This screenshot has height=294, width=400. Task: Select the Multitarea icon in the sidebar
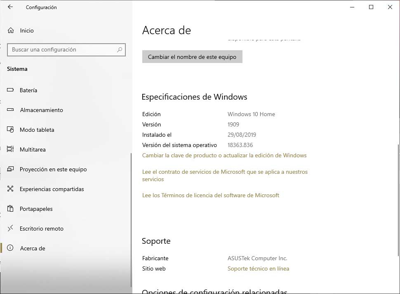click(11, 149)
